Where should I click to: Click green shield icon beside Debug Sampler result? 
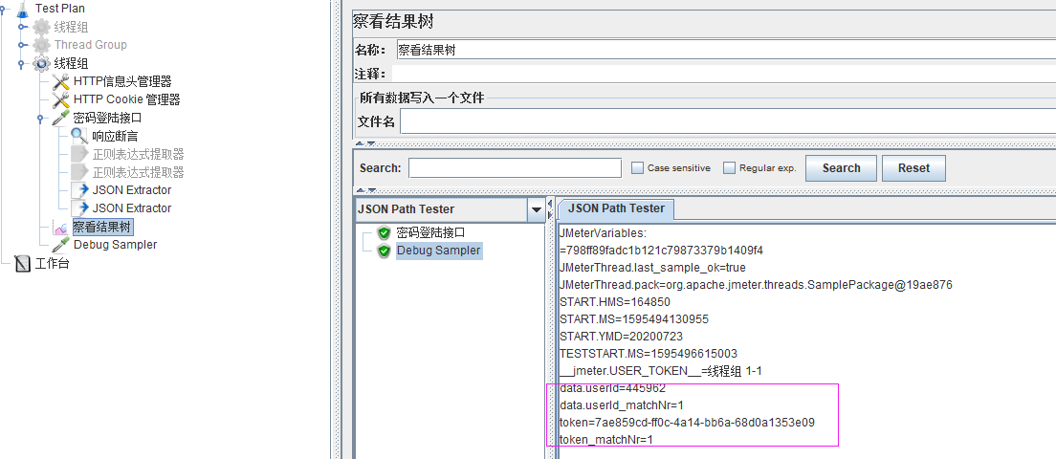tap(384, 251)
